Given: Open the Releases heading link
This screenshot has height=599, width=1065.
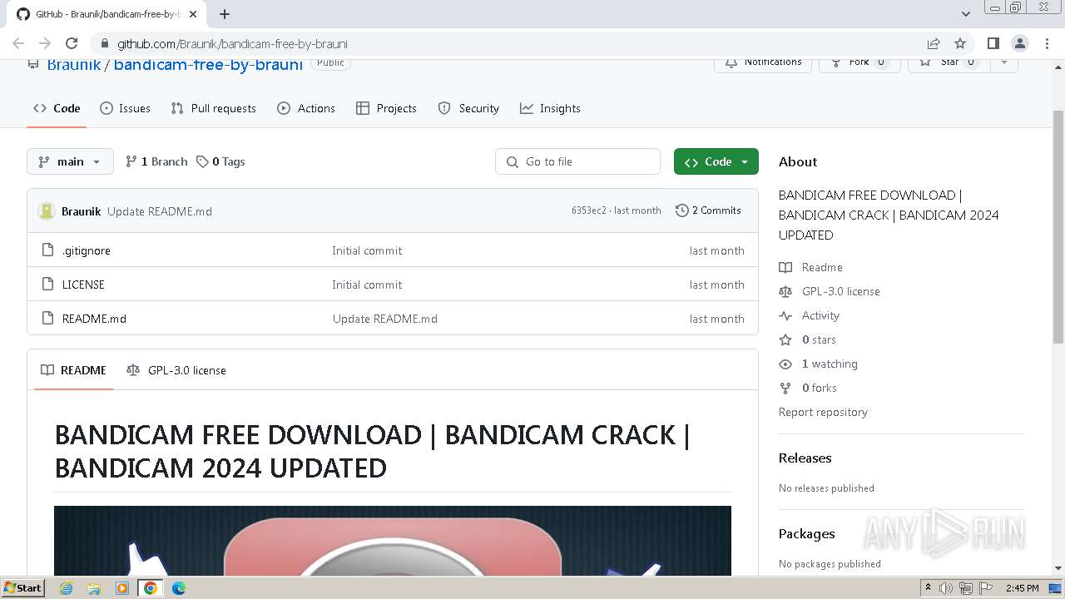Looking at the screenshot, I should tap(805, 458).
